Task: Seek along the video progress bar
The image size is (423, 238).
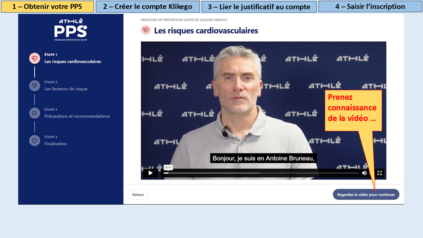Action: [x=261, y=173]
